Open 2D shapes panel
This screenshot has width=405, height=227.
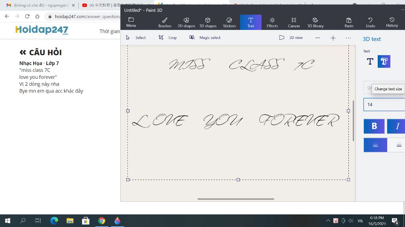[x=186, y=22]
